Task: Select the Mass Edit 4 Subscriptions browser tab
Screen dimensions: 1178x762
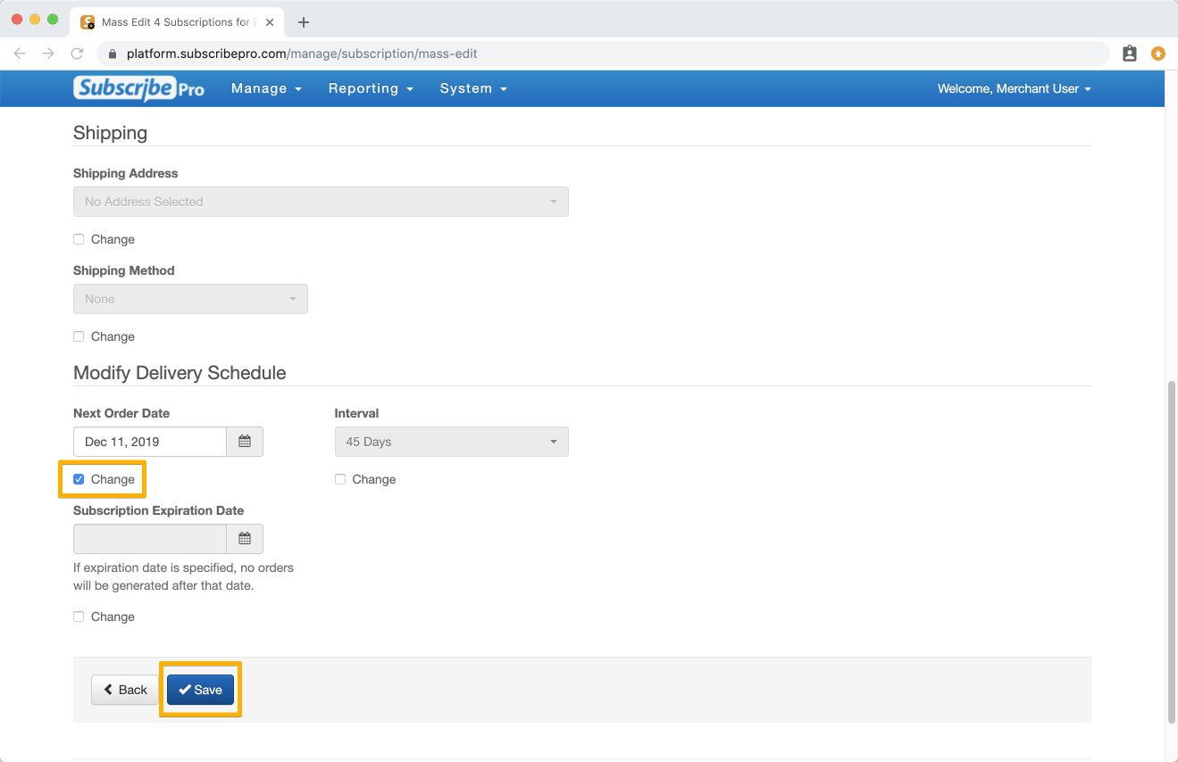Action: pos(177,22)
